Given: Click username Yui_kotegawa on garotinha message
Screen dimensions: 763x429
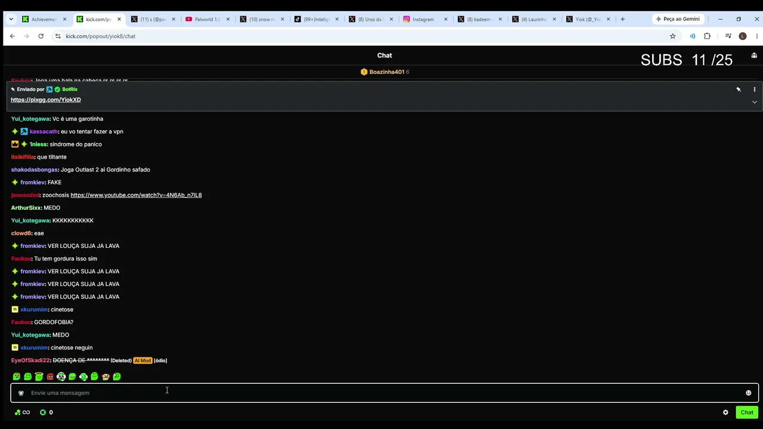Looking at the screenshot, I should pyautogui.click(x=30, y=119).
